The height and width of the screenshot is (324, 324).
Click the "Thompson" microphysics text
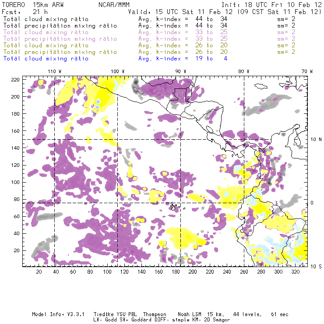tap(155, 314)
